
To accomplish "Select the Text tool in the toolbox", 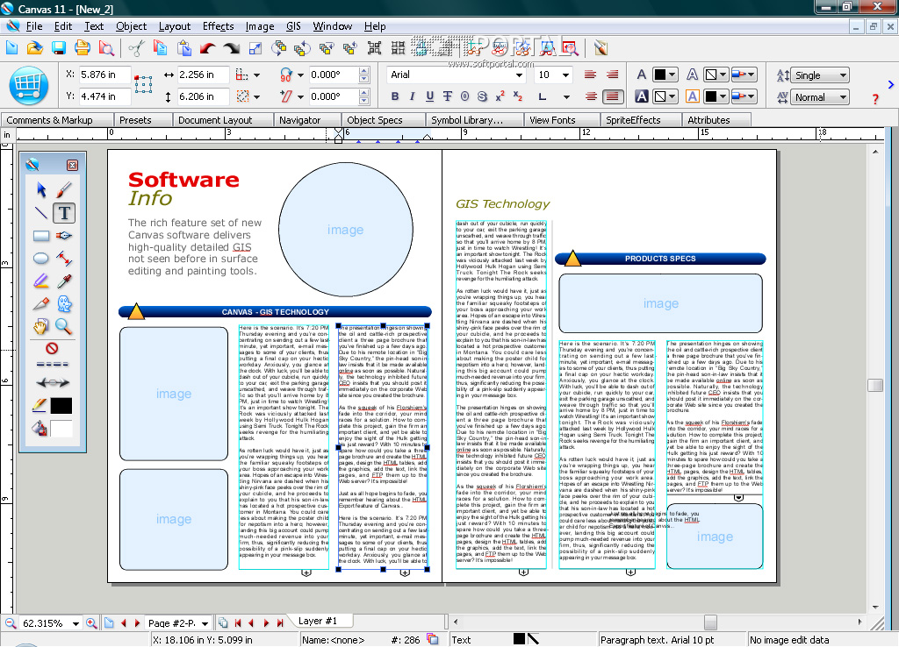I will tap(64, 212).
